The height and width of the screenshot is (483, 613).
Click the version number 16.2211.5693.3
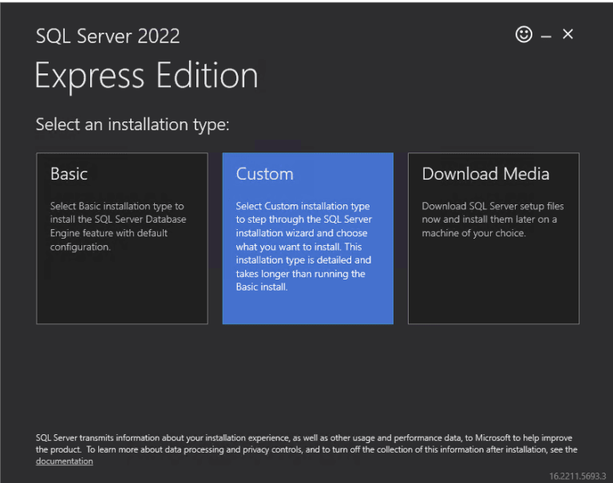(x=578, y=476)
